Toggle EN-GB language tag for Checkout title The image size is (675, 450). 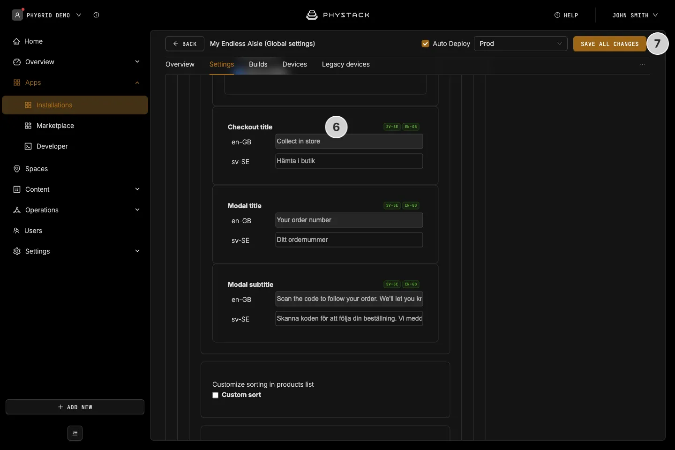pos(411,127)
